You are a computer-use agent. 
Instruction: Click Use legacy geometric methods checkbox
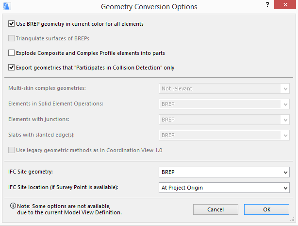(12, 150)
